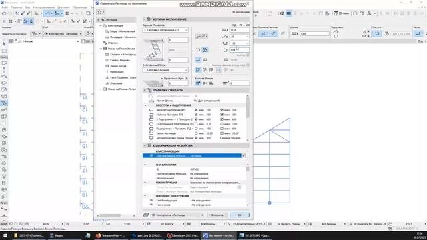
Task: Select the Column tool in toolbox
Action: (4, 69)
